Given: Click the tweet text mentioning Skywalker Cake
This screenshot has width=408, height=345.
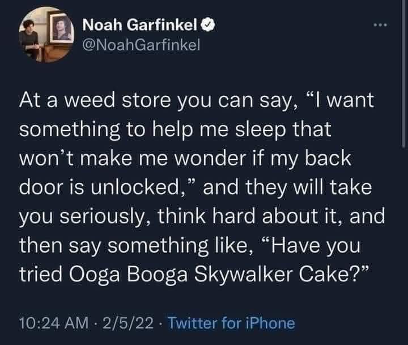Looking at the screenshot, I should pyautogui.click(x=202, y=187).
